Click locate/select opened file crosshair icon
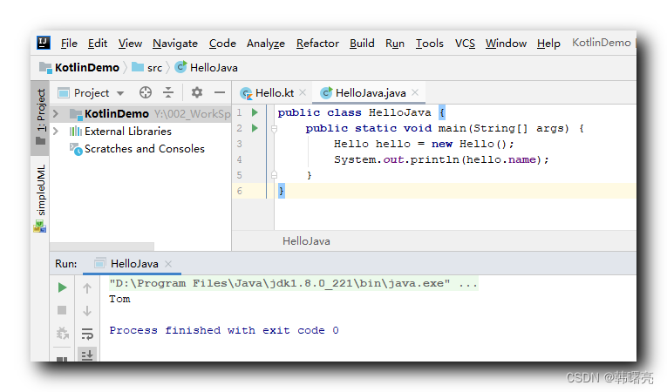667x392 pixels. [146, 92]
